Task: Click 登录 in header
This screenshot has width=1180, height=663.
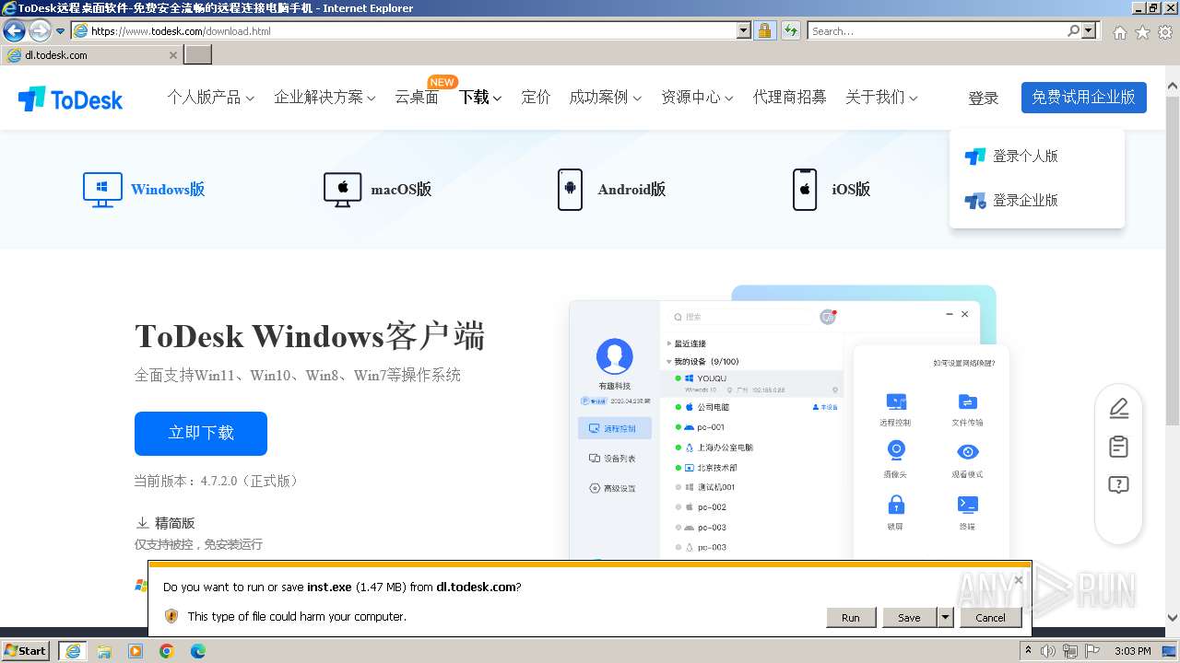Action: (983, 98)
